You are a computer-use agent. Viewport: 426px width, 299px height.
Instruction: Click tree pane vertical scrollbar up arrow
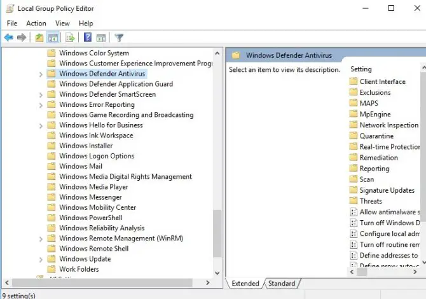[217, 53]
